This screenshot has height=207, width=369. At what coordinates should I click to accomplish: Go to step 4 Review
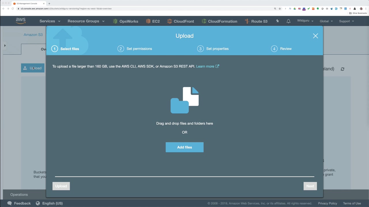coord(281,49)
